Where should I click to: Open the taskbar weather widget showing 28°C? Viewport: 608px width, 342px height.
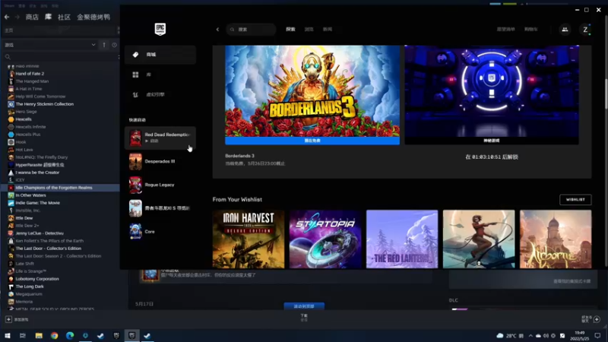click(x=509, y=336)
